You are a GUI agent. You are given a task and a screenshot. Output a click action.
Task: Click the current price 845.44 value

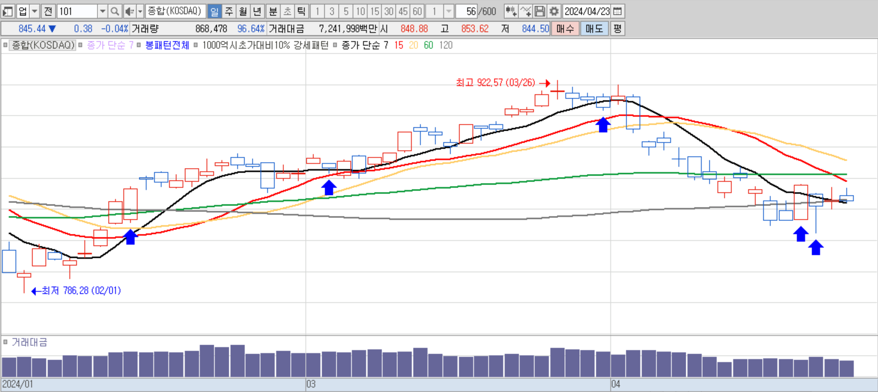(x=32, y=29)
